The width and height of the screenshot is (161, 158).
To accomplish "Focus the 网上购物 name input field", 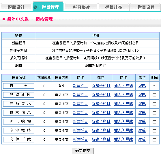I will pyautogui.click(x=19, y=122).
